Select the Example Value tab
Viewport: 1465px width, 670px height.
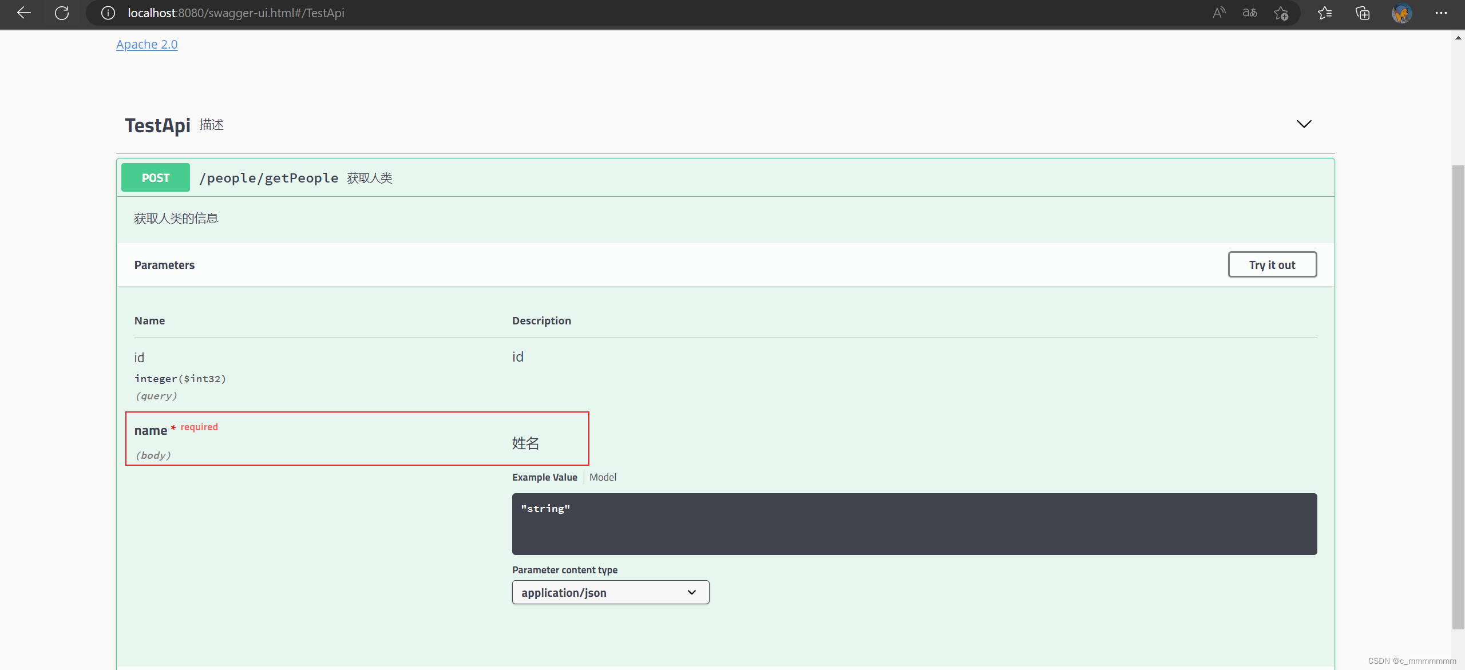tap(544, 477)
